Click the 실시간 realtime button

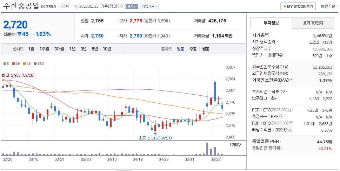(x=132, y=6)
